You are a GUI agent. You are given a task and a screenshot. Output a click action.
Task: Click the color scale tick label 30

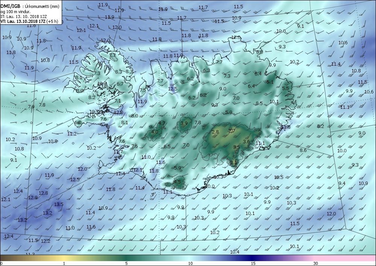pyautogui.click(x=315, y=263)
